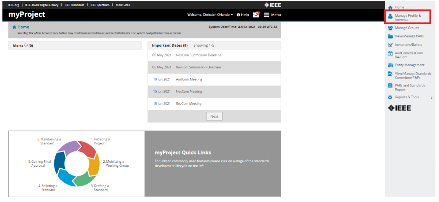Viewport: 439px width, 202px height.
Task: Click the IEEE logo in the top bar
Action: pyautogui.click(x=273, y=5)
